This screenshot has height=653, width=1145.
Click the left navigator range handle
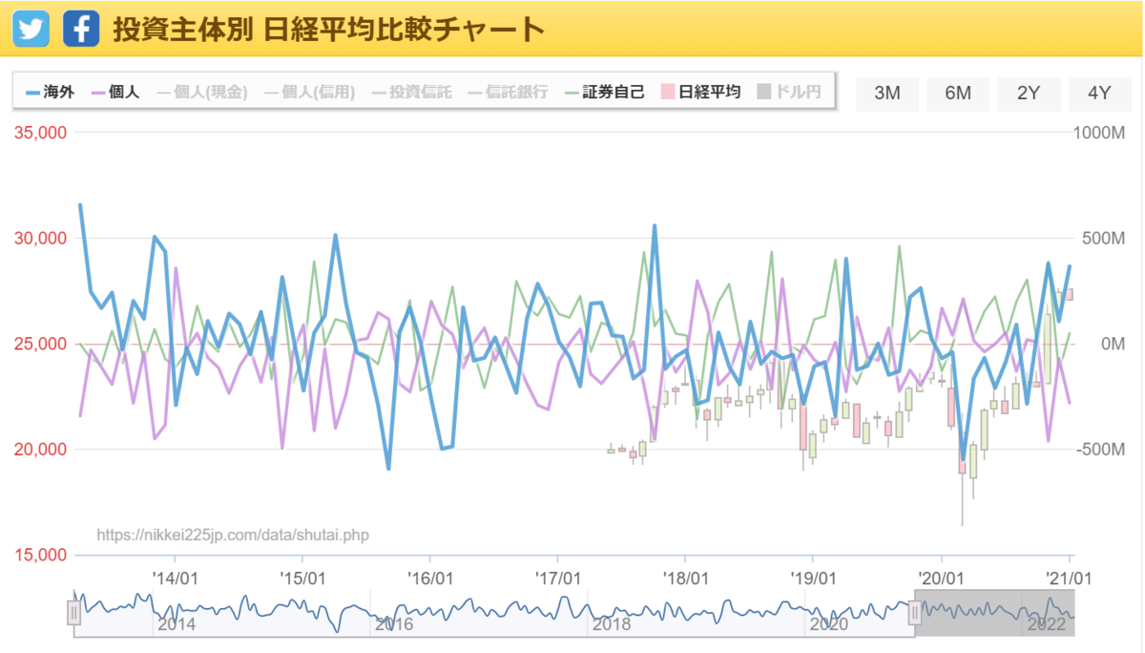73,612
